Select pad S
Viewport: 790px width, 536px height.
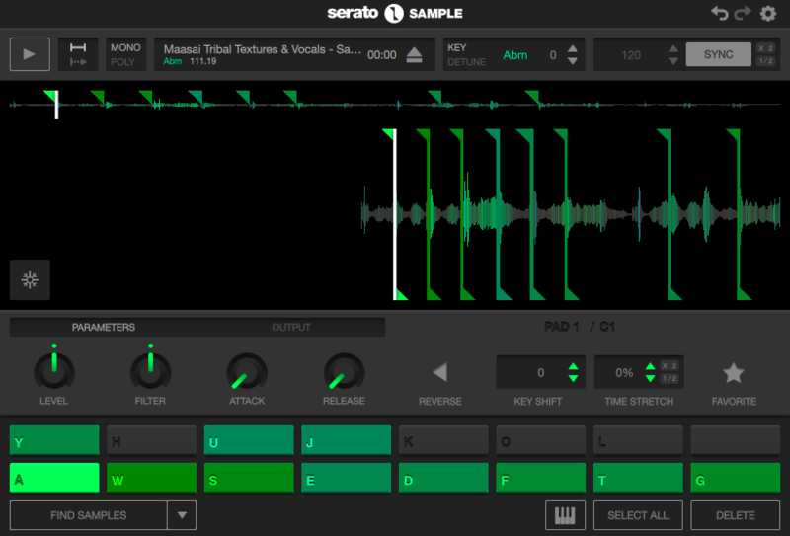249,478
